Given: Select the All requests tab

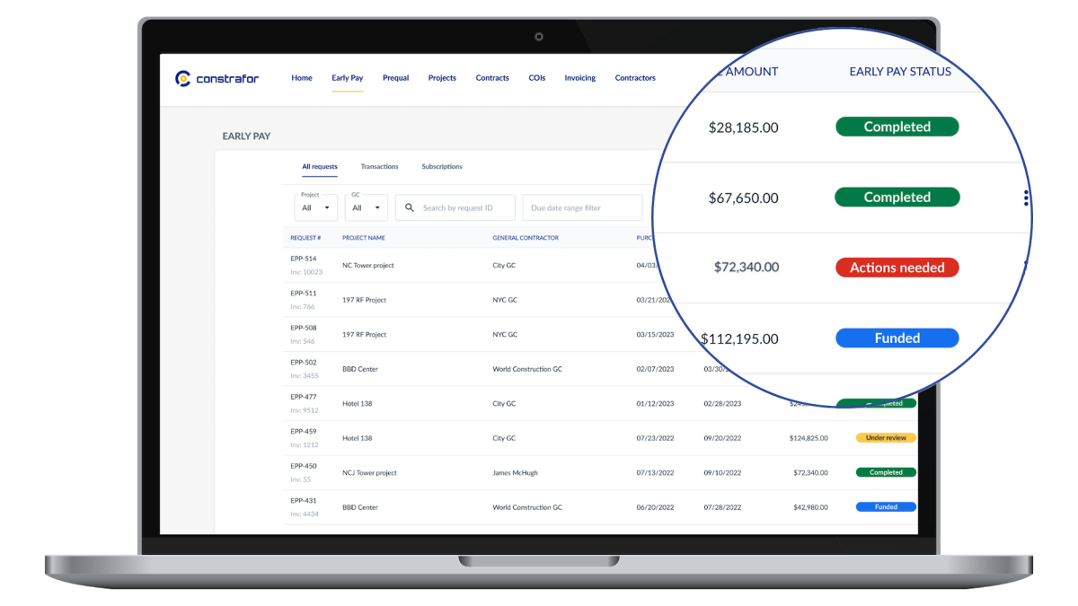Looking at the screenshot, I should [x=320, y=167].
